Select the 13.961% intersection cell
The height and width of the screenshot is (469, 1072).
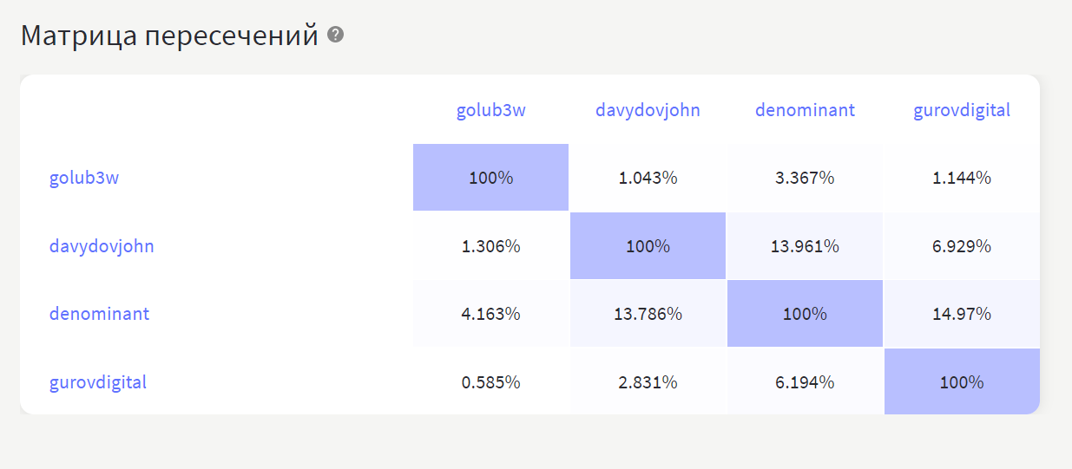pos(805,246)
